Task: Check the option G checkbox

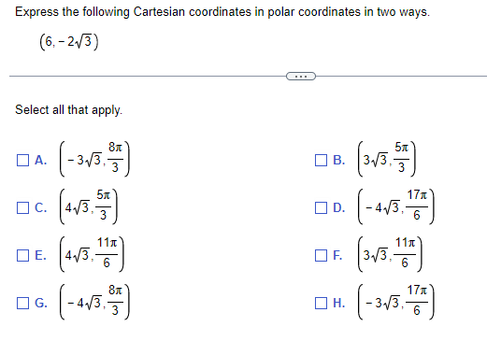Action: click(x=22, y=303)
